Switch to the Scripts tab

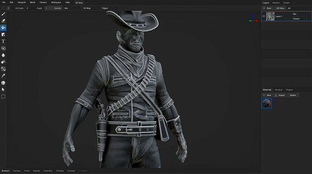pos(286,3)
